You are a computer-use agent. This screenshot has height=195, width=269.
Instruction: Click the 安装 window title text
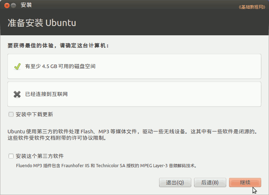tap(26, 5)
